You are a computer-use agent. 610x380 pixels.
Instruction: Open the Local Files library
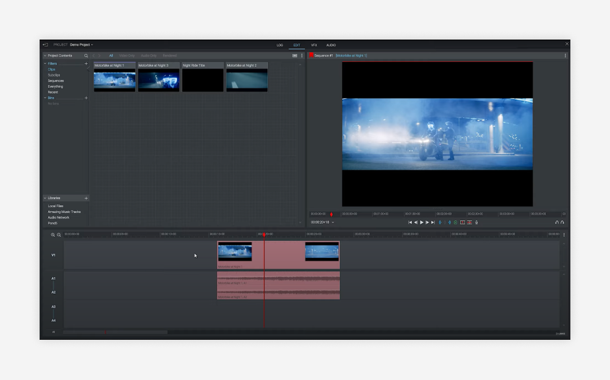[55, 206]
